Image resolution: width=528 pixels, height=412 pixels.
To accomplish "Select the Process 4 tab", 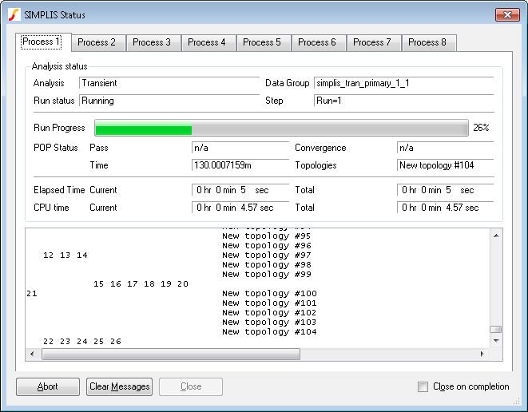I will coord(207,42).
